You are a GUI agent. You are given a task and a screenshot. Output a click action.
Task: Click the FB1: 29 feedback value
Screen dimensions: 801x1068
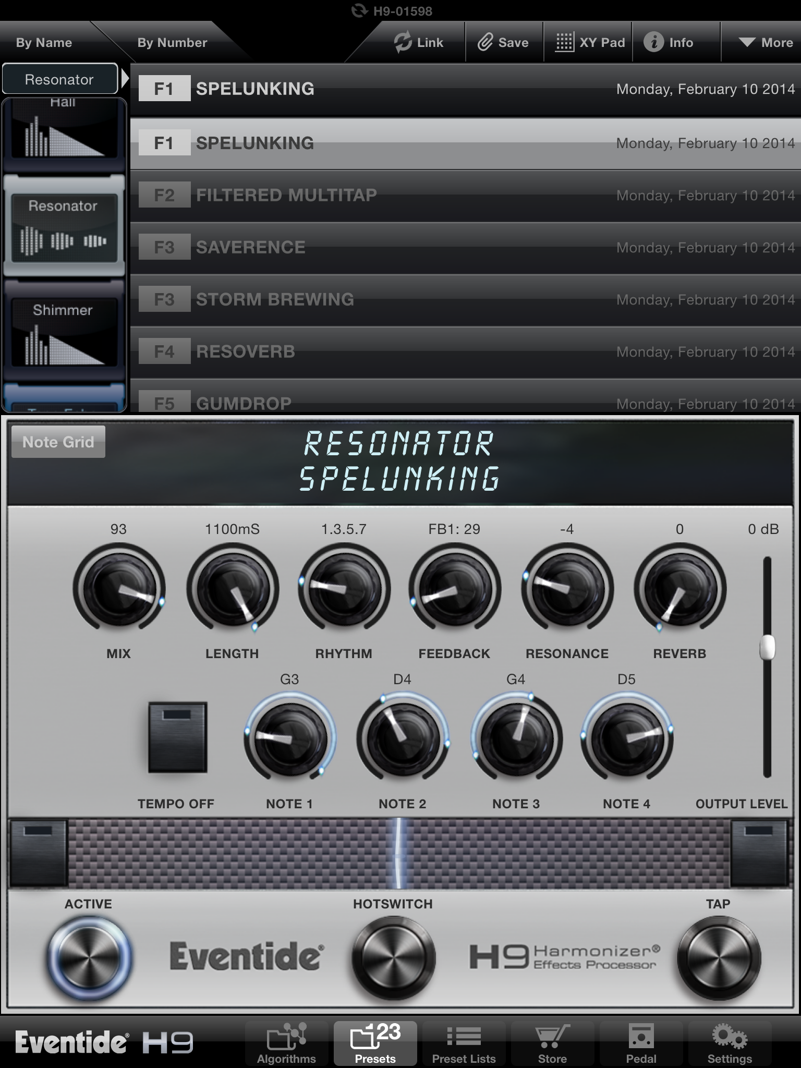coord(454,529)
